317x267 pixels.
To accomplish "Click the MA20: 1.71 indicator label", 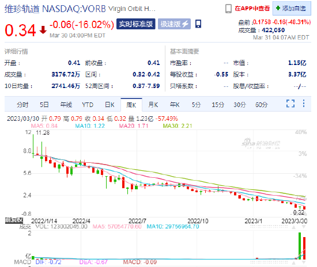I will 134,126.
